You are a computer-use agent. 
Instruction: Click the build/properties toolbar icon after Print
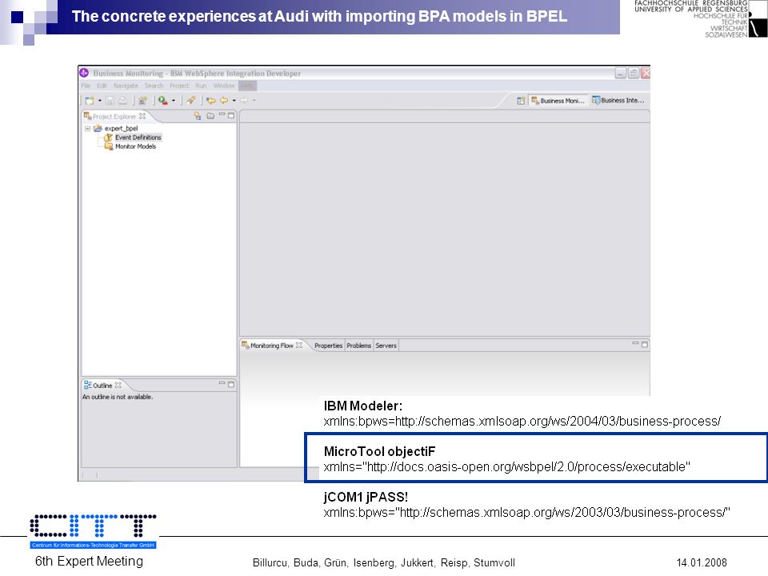(142, 101)
